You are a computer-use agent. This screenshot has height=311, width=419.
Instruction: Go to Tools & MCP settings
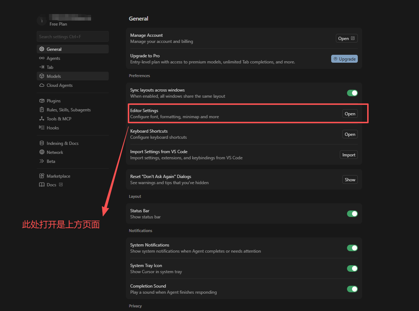pyautogui.click(x=73, y=119)
